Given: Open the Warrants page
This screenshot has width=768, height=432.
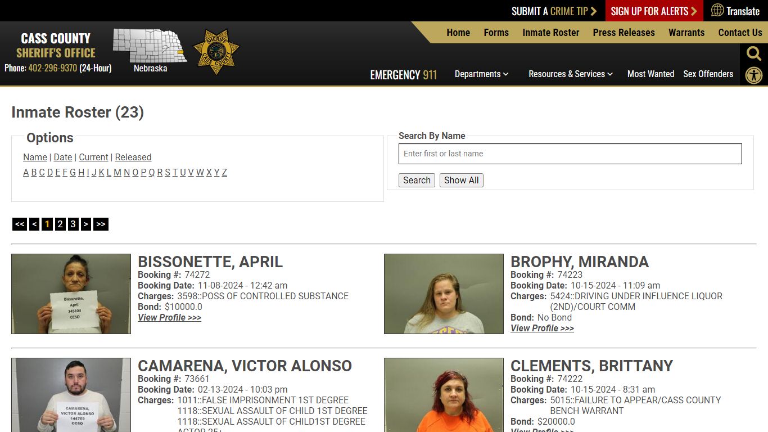Looking at the screenshot, I should (x=686, y=33).
